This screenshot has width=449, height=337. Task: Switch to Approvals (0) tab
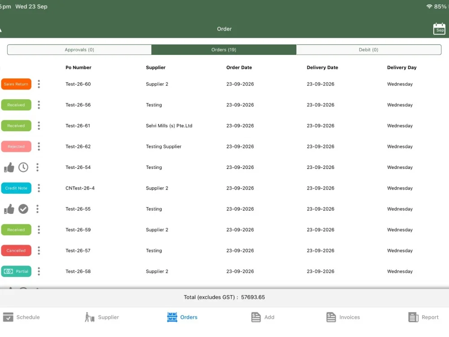tap(79, 49)
